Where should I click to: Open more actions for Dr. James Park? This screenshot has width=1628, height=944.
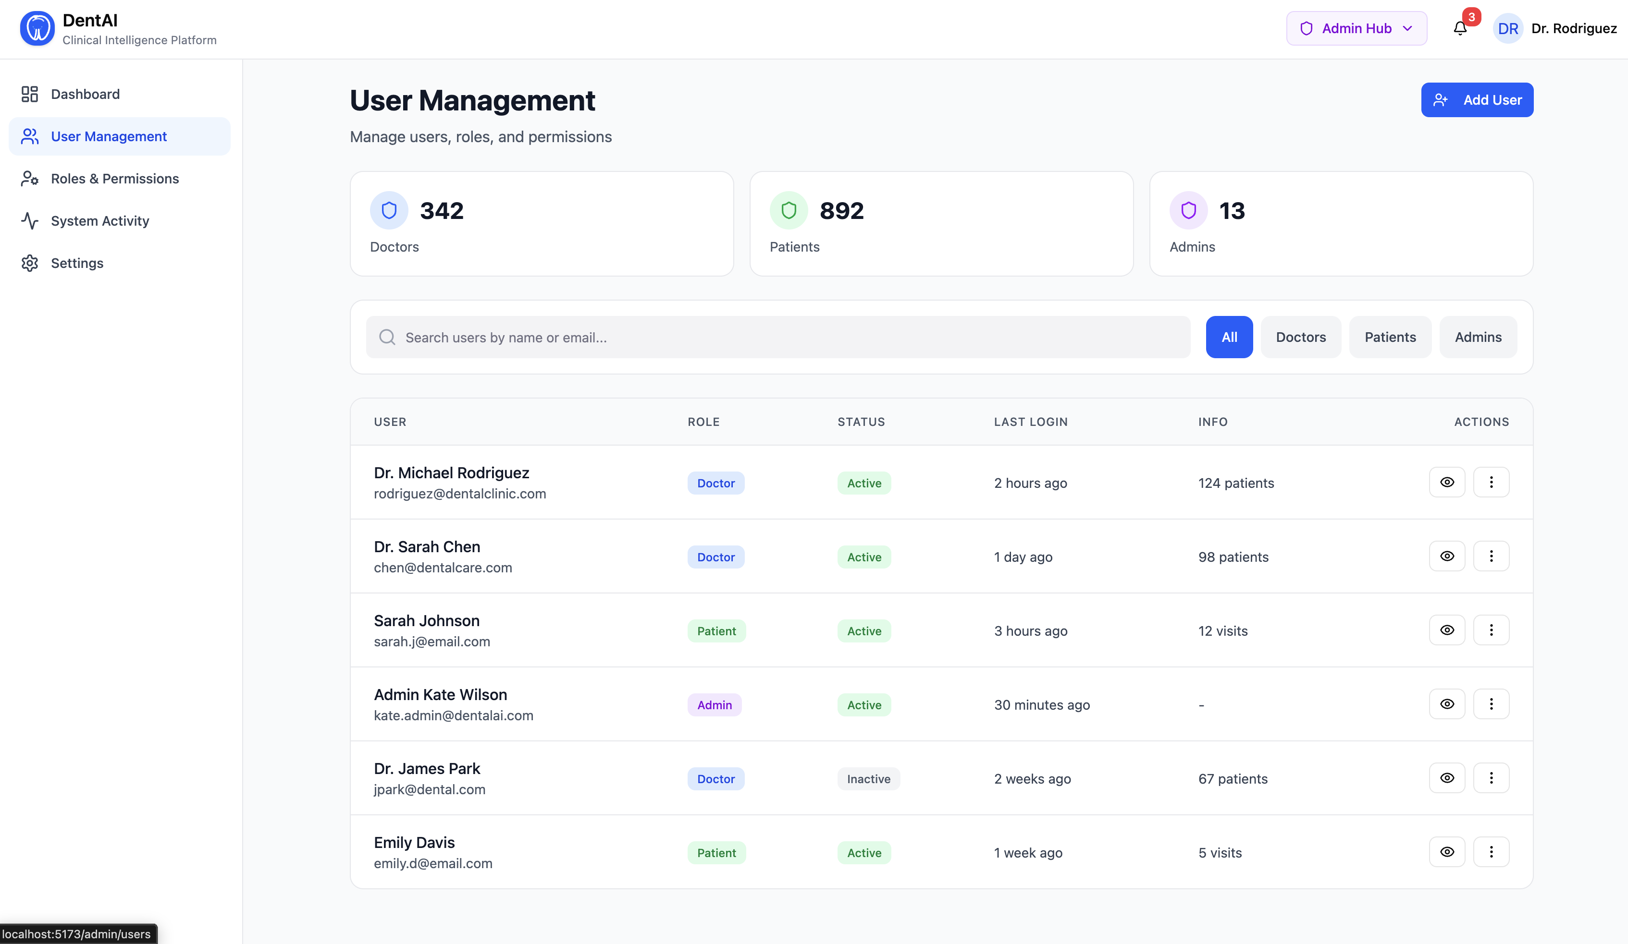[x=1491, y=778]
